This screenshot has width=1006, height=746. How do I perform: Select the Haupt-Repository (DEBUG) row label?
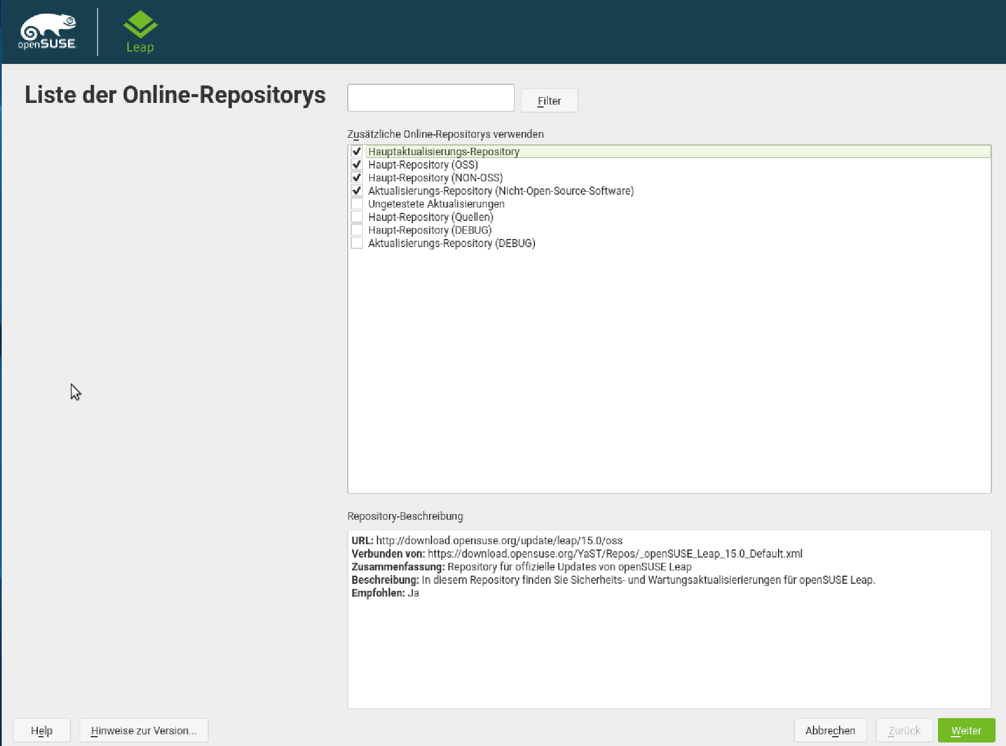coord(430,230)
